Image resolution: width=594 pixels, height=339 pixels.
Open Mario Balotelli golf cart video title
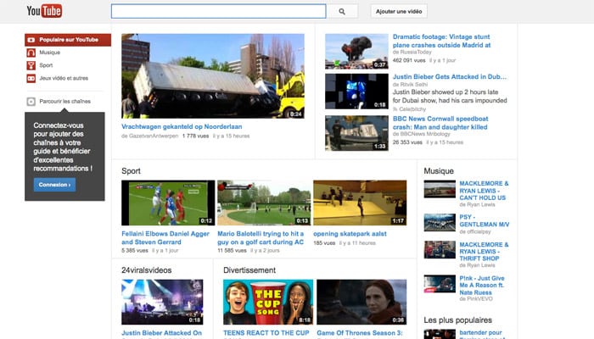coord(261,236)
